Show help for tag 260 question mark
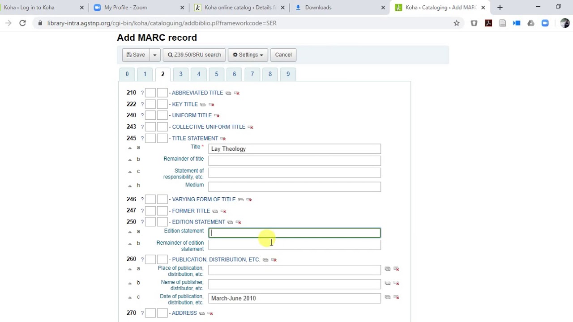This screenshot has height=322, width=573. [x=142, y=259]
